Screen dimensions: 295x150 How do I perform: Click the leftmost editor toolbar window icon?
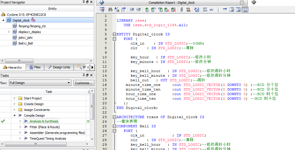click(x=102, y=9)
